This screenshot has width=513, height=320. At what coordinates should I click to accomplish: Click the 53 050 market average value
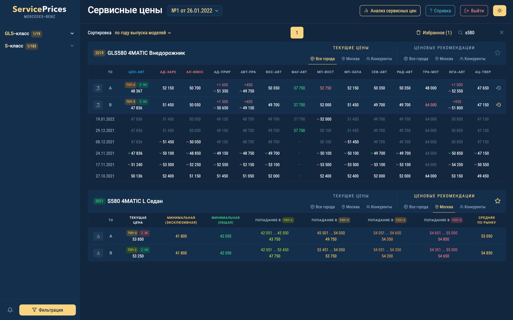click(486, 236)
